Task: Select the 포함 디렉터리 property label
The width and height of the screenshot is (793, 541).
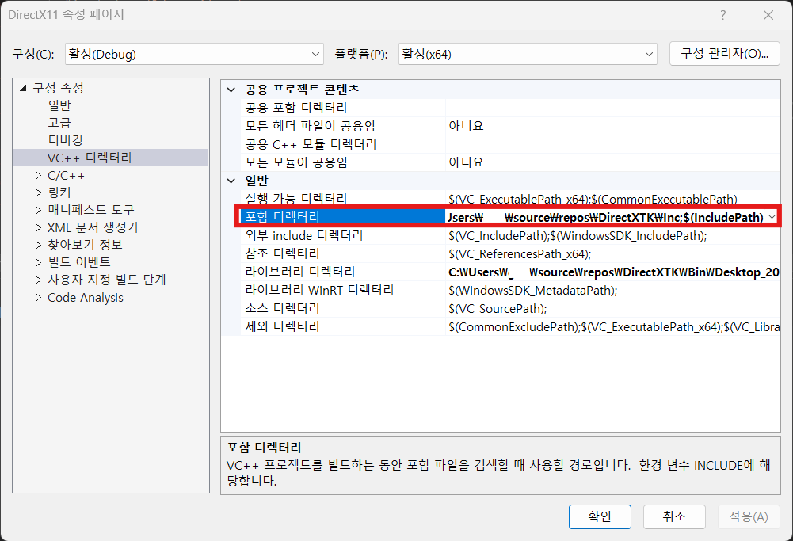Action: coord(282,217)
